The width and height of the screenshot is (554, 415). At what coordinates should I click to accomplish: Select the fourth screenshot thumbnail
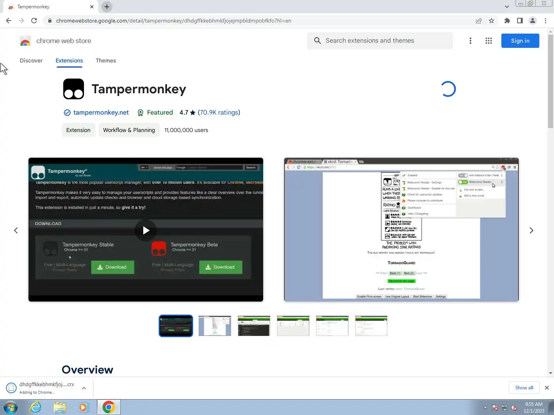pyautogui.click(x=293, y=326)
